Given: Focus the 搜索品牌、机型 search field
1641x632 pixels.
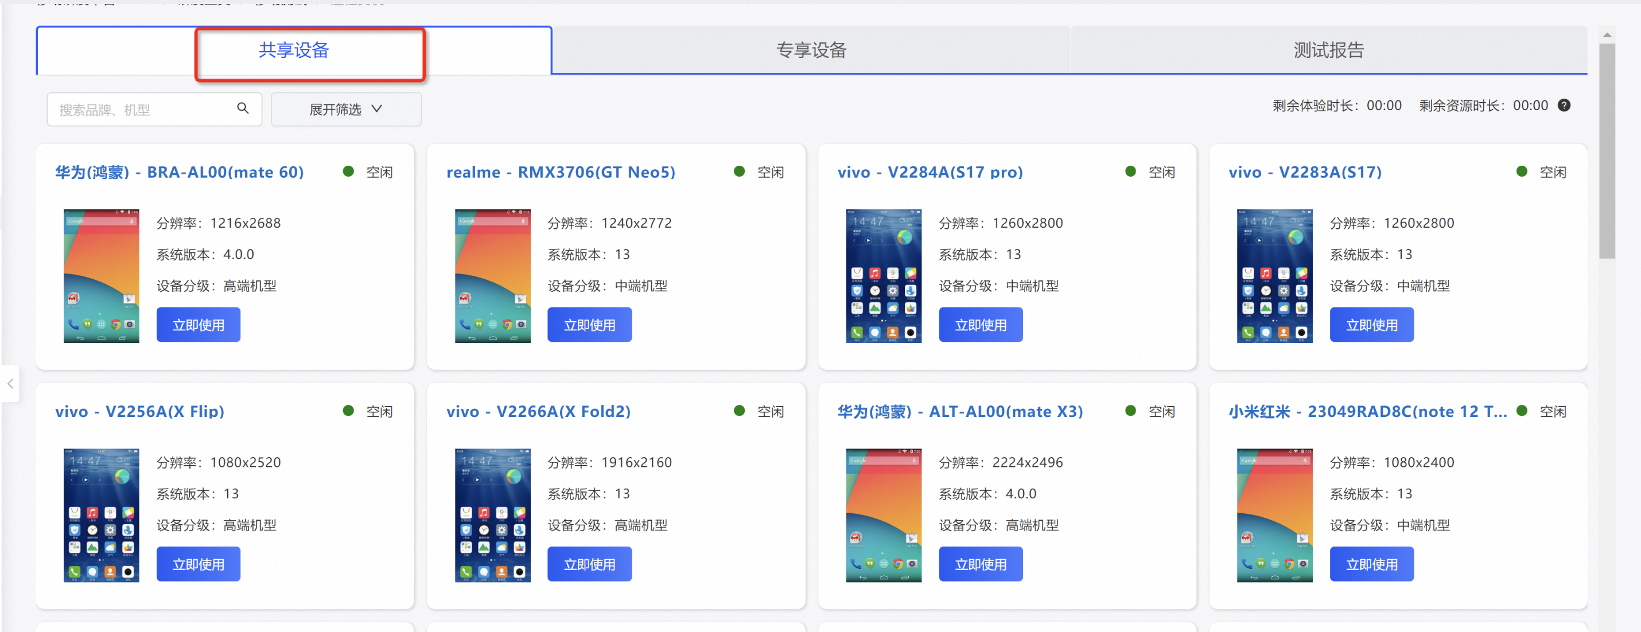Looking at the screenshot, I should 154,110.
